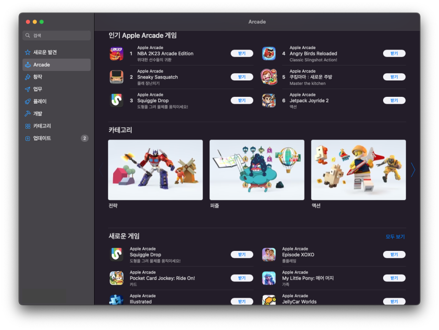Open the 액션 category thumbnail
Viewport: 439px width, 330px height.
point(359,170)
